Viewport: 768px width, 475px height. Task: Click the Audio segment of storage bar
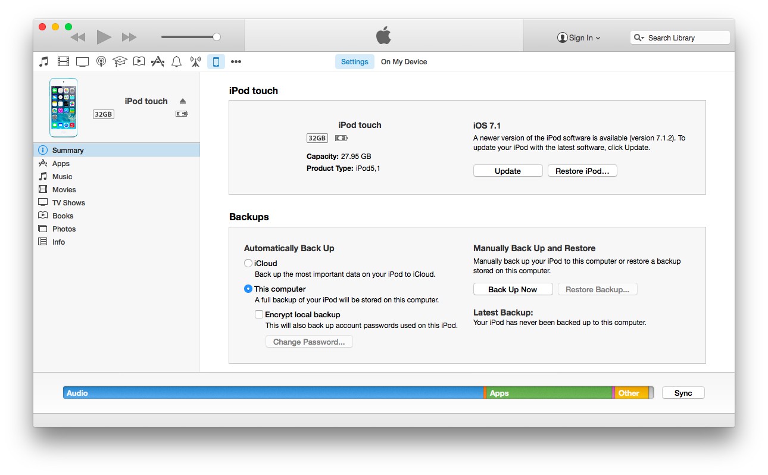point(273,393)
